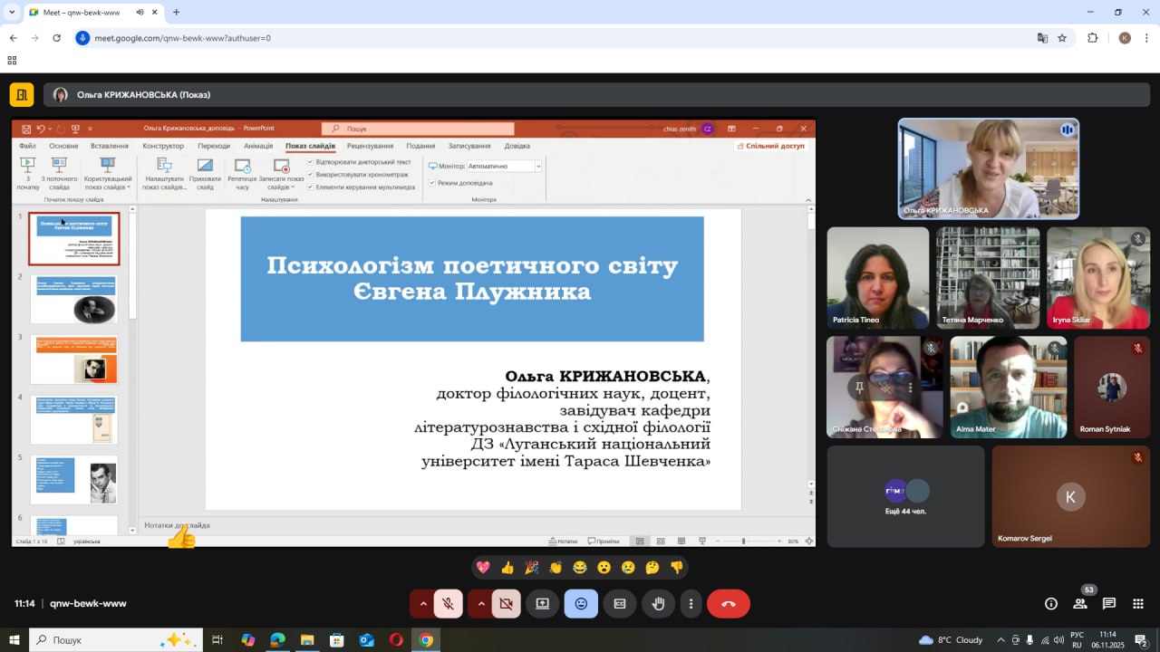Send the thumbs up emoji reaction

(x=507, y=568)
